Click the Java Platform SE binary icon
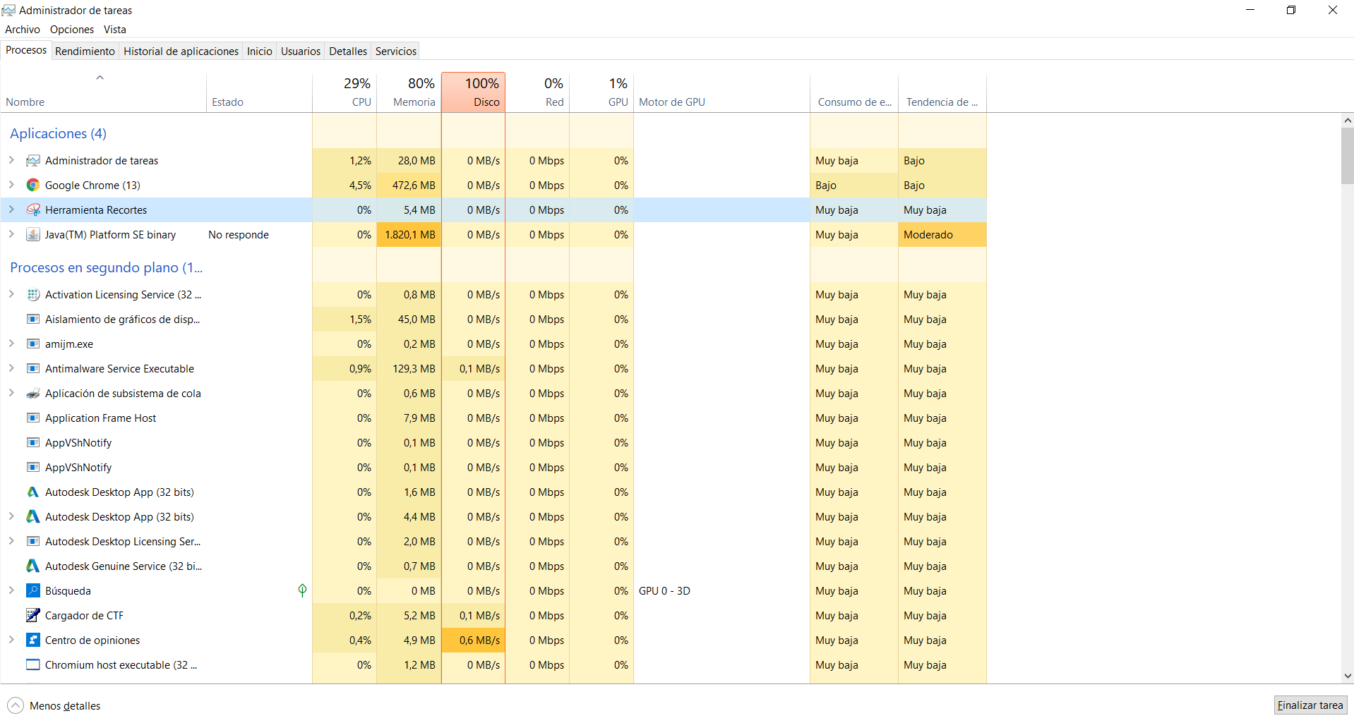This screenshot has width=1354, height=723. [x=32, y=235]
